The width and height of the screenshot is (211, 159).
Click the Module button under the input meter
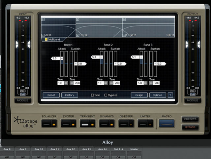tap(23, 100)
